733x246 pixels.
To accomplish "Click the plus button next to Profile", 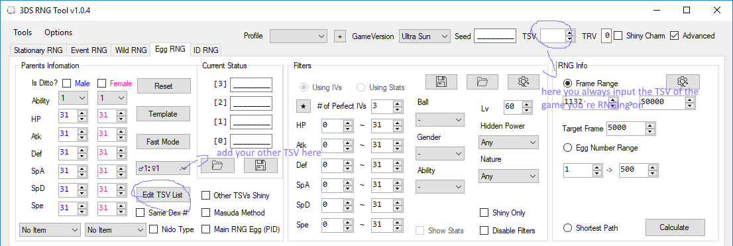I will pos(340,36).
